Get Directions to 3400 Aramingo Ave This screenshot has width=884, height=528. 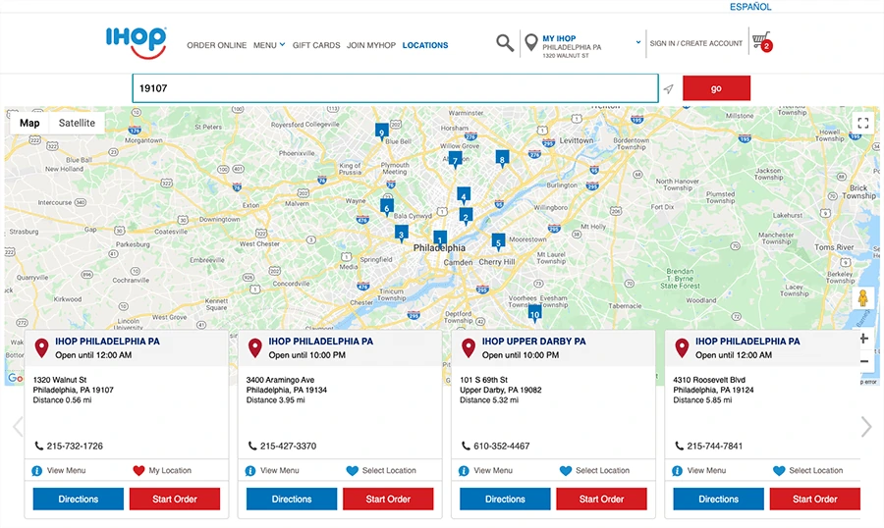[292, 500]
